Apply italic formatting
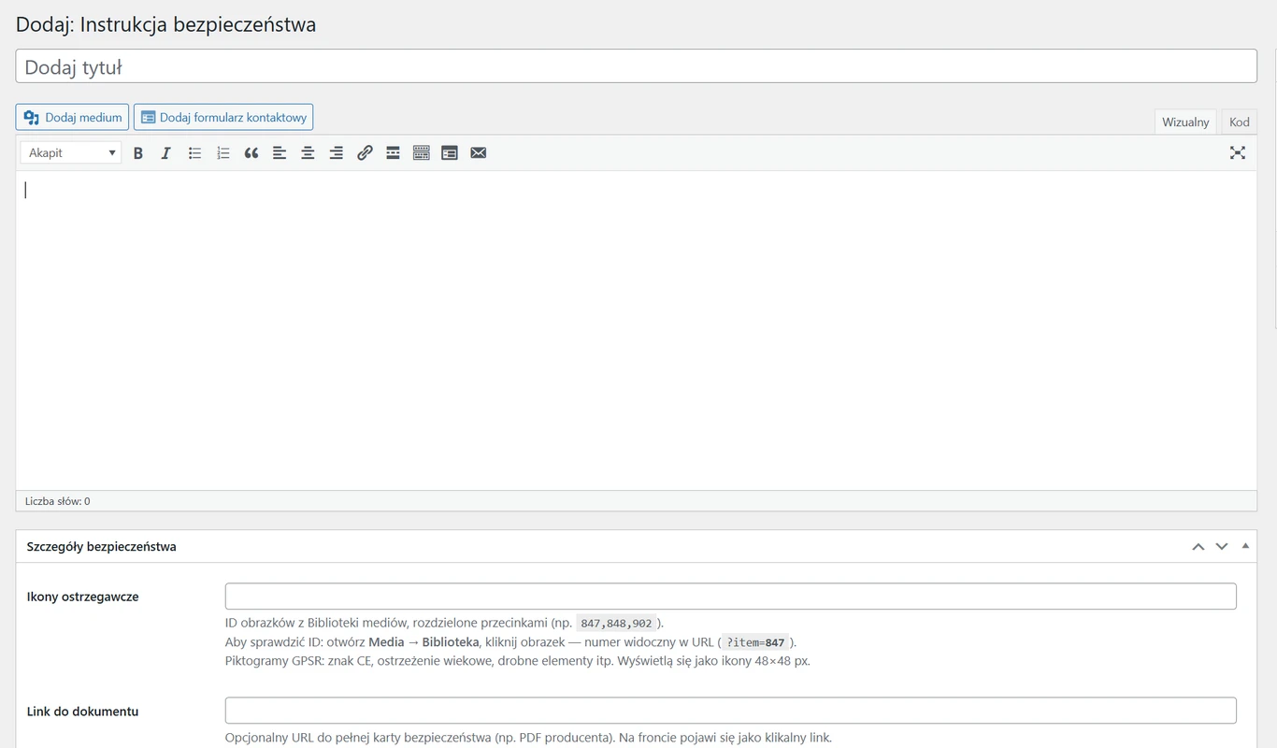This screenshot has height=748, width=1277. click(166, 153)
